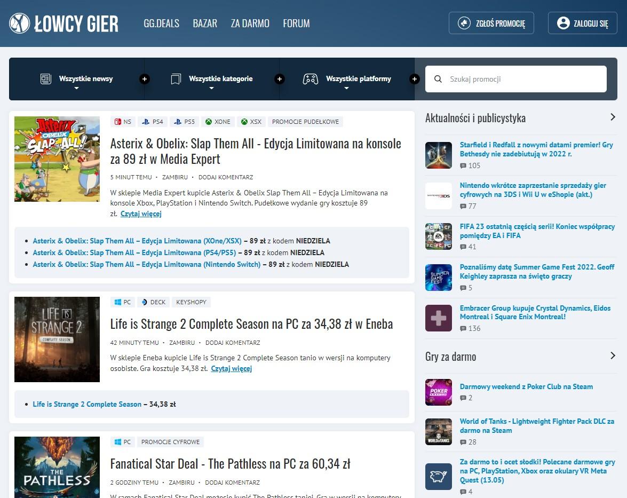Click the Łowcy Gier logo icon

click(19, 23)
